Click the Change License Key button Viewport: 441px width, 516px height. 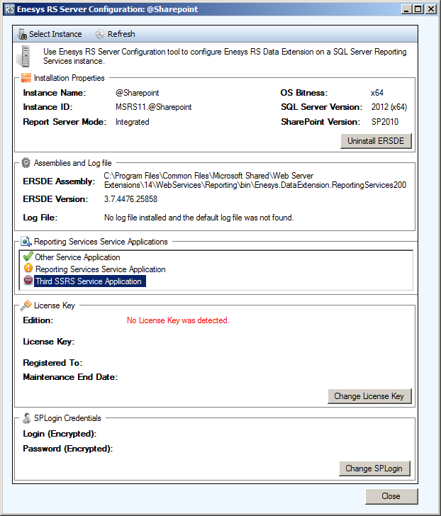click(x=369, y=396)
